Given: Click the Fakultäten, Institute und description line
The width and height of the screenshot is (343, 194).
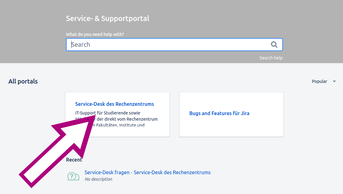Looking at the screenshot, I should click(x=124, y=125).
